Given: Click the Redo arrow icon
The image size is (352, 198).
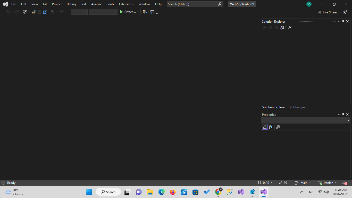Looking at the screenshot, I should (x=62, y=12).
